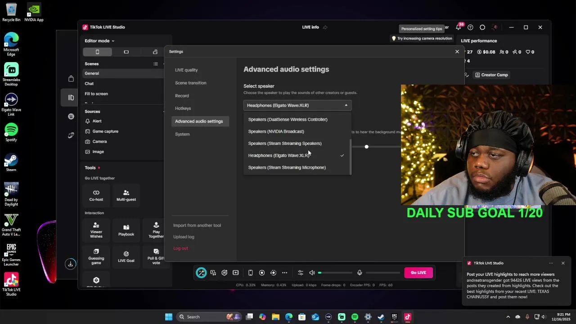
Task: Click the webcam preview thumbnail
Action: (x=488, y=145)
